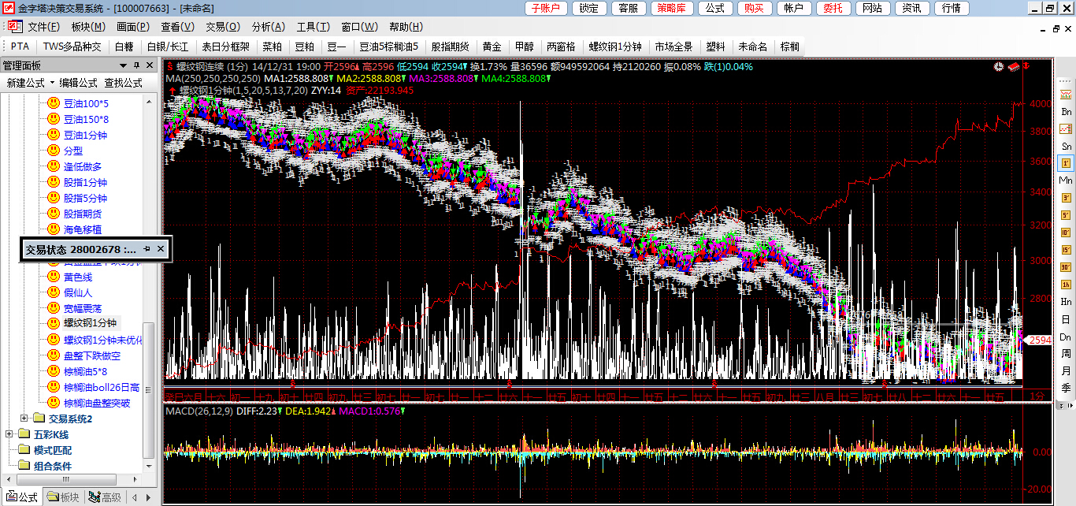This screenshot has width=1076, height=506.
Task: Switch to the 5-minute period icon
Action: [1066, 214]
